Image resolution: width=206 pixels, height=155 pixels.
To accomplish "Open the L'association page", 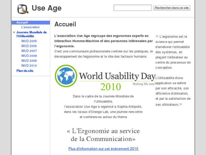I will [x=30, y=27].
